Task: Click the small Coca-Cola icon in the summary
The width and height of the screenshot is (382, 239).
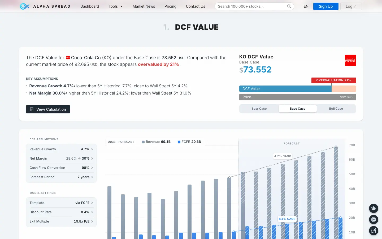Action: pos(68,58)
